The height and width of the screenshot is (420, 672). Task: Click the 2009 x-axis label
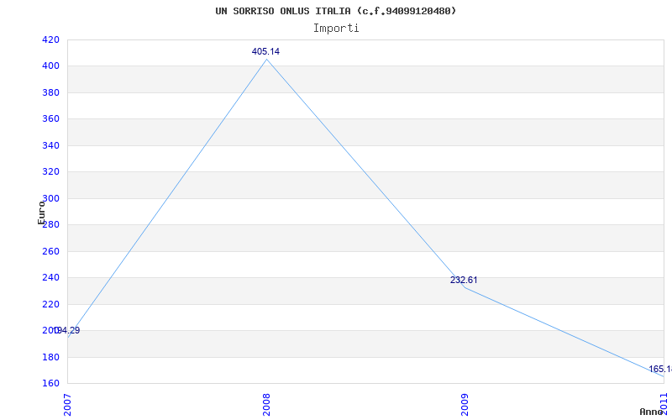pyautogui.click(x=465, y=405)
